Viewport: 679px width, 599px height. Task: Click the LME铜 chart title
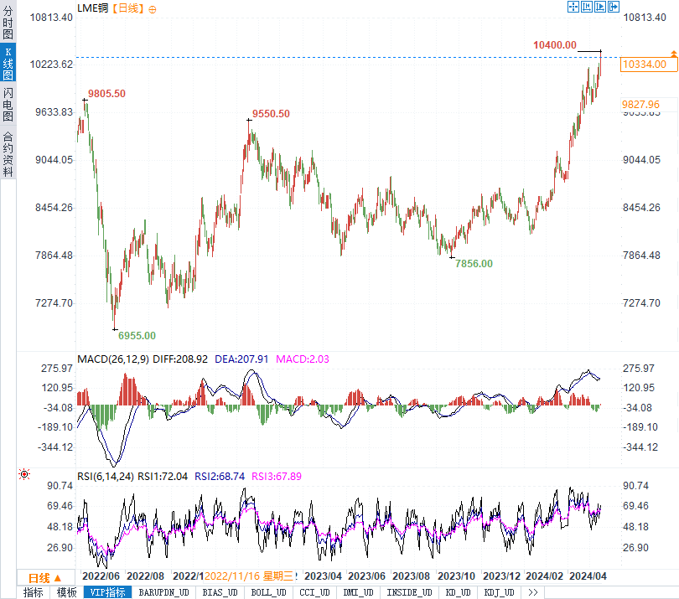pos(93,8)
